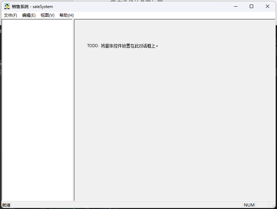Click the TODO placeholder text in dialog

(123, 46)
